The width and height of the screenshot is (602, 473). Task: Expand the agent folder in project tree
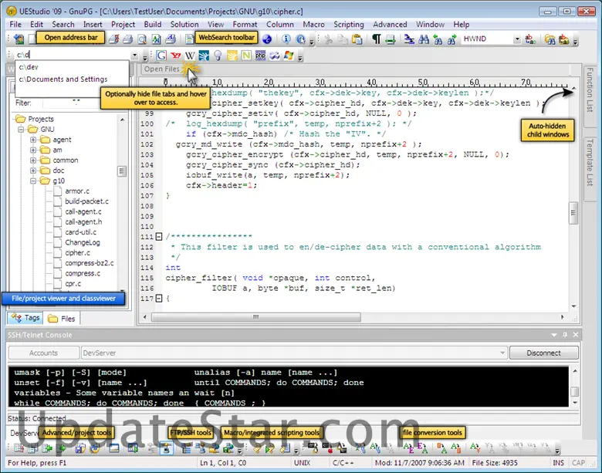coord(33,140)
